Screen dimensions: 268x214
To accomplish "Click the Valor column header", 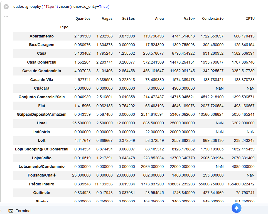I will pos(189,18).
